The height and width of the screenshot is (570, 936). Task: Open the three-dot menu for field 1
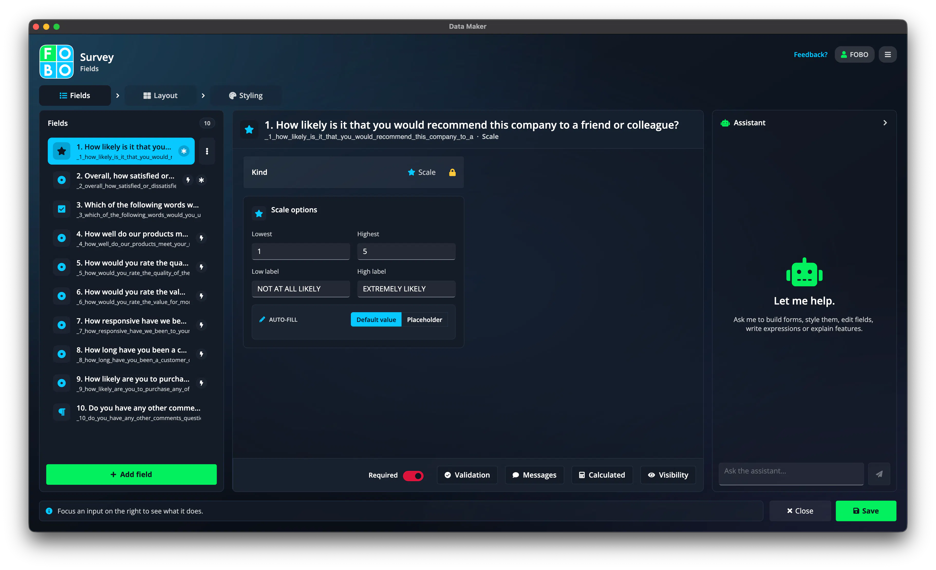click(207, 151)
